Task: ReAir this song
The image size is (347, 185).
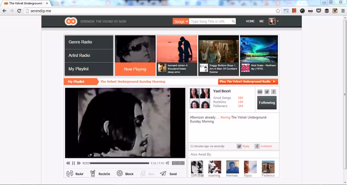Action: 75,174
